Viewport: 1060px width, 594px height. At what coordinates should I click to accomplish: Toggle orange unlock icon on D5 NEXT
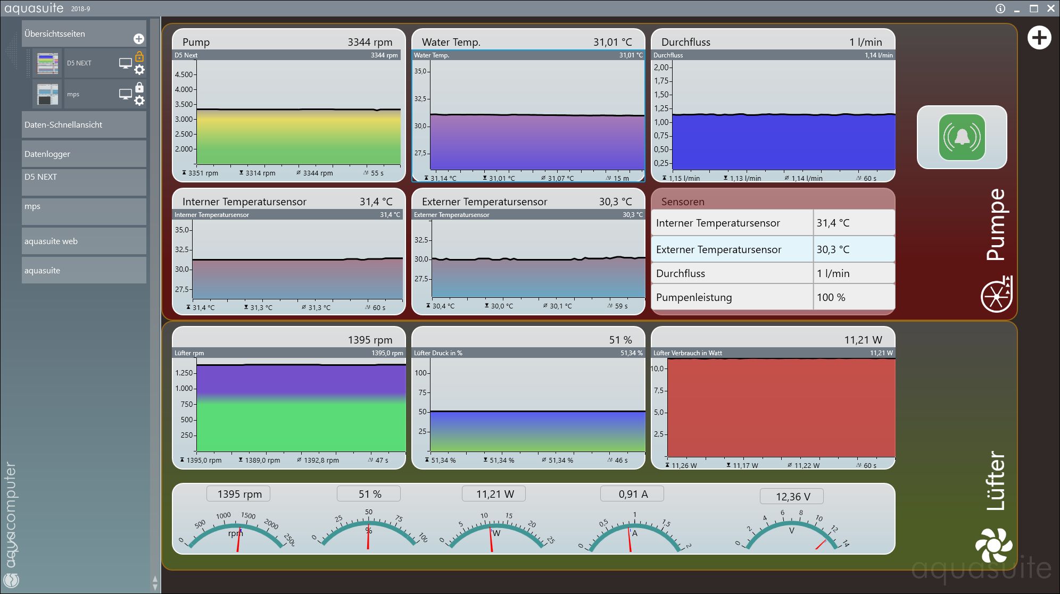click(x=139, y=56)
